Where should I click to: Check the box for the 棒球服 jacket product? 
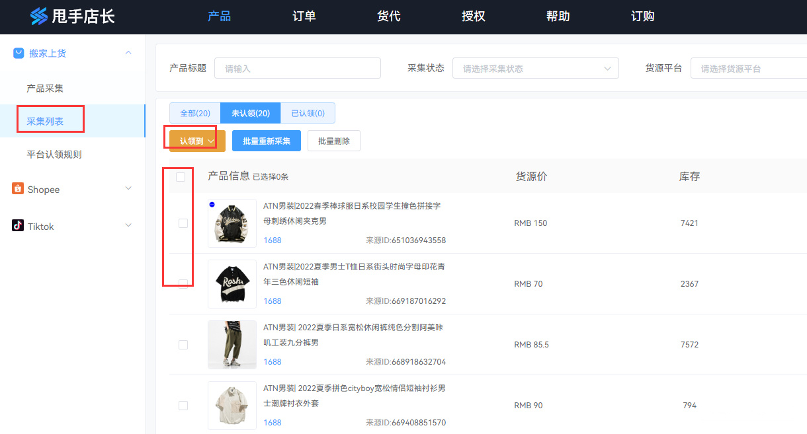tap(183, 223)
